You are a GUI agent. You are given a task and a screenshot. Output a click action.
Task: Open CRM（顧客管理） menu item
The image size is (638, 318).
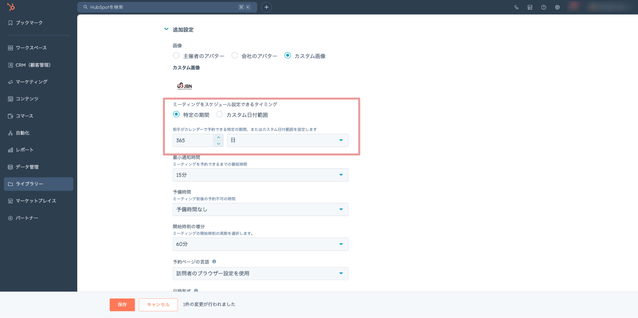pyautogui.click(x=33, y=65)
